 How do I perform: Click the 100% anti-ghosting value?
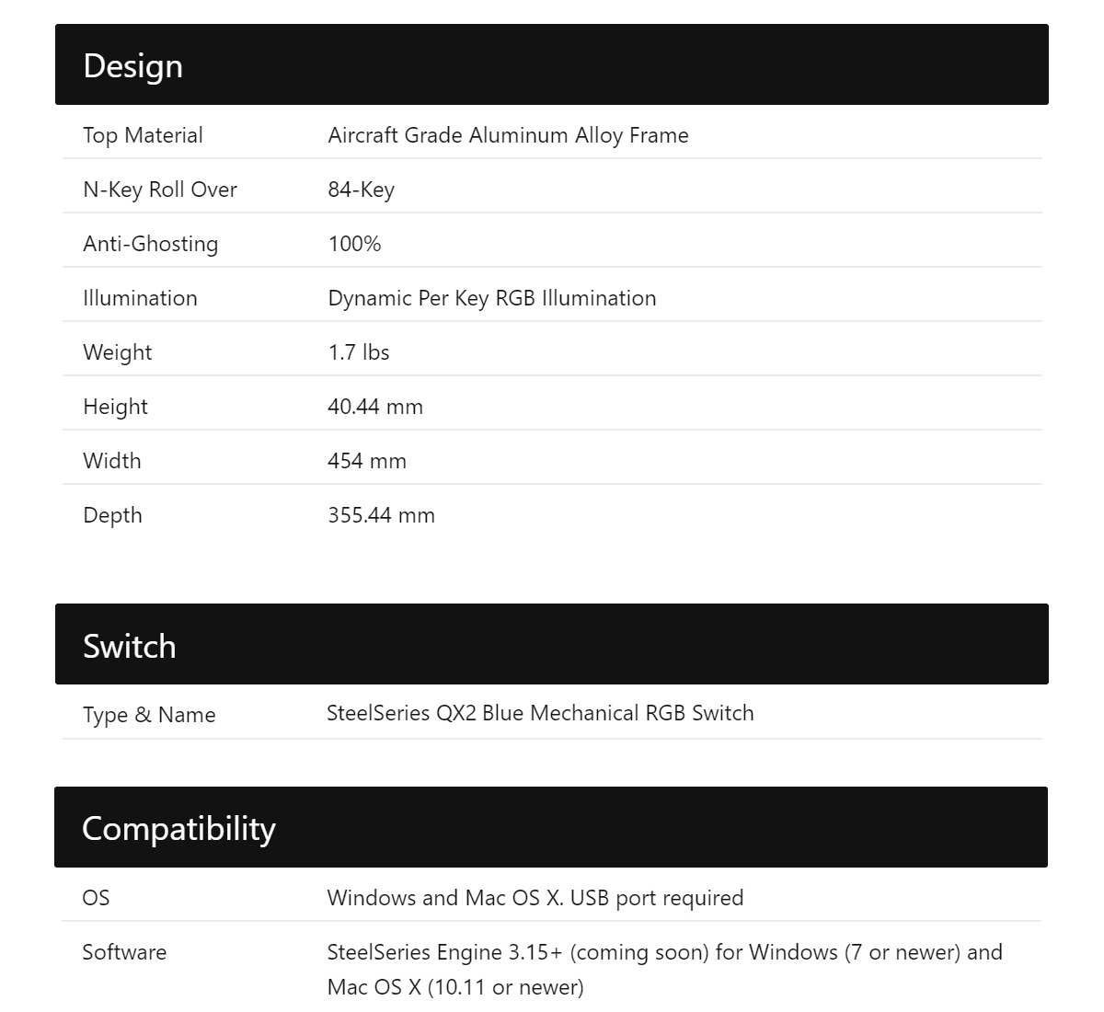pyautogui.click(x=354, y=244)
